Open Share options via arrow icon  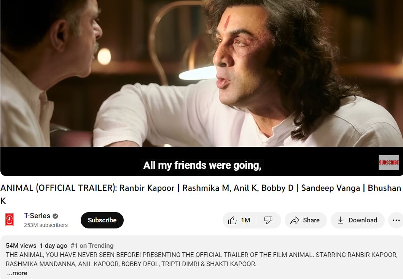point(295,220)
